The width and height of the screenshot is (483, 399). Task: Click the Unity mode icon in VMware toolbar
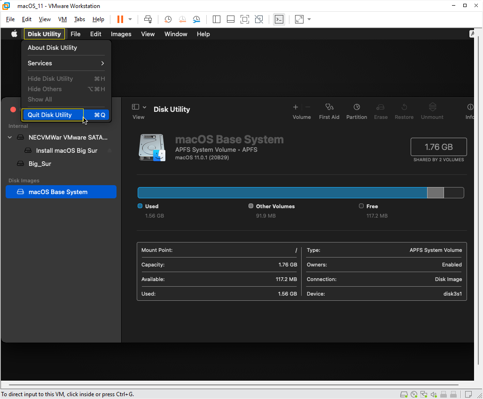tap(259, 19)
